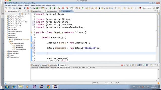Image resolution: width=161 pixels, height=90 pixels.
Task: Open Windows Explorer folder in the taskbar
Action: pyautogui.click(x=21, y=87)
